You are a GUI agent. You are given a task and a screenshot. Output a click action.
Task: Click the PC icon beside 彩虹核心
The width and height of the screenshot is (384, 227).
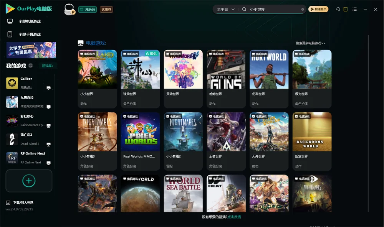[x=49, y=125]
